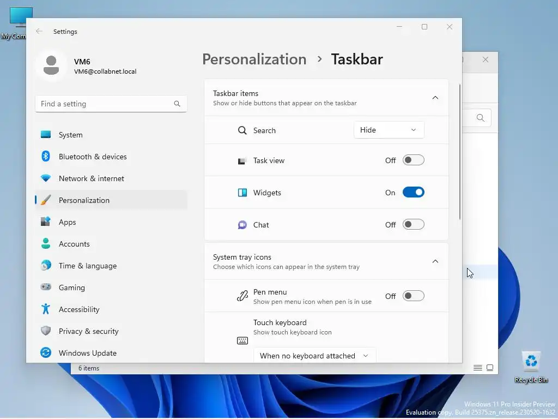Open Network & internet settings
Viewport: 558px width, 419px height.
tap(111, 178)
